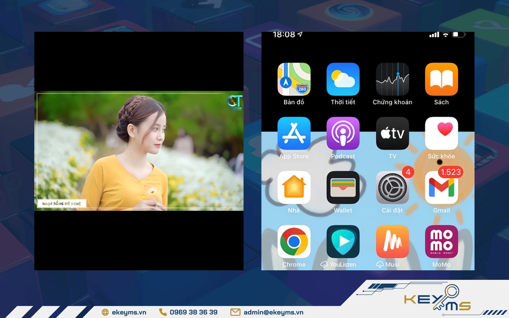Open the Musi music app
This screenshot has width=509, height=318.
pos(392,241)
